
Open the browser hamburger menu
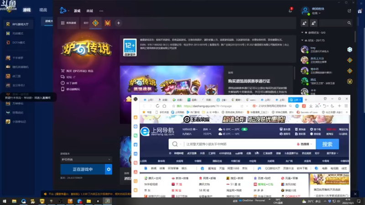pyautogui.click(x=346, y=106)
